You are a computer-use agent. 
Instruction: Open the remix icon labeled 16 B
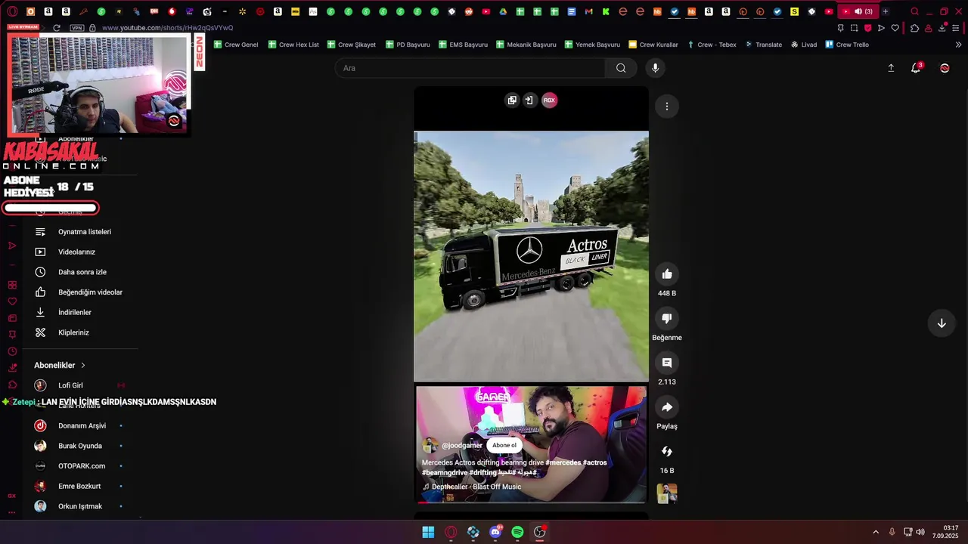667,452
